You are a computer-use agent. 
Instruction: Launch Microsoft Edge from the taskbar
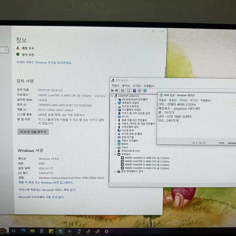[23, 231]
